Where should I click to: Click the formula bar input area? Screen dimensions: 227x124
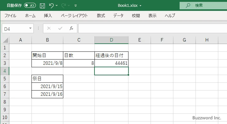(x=152, y=29)
